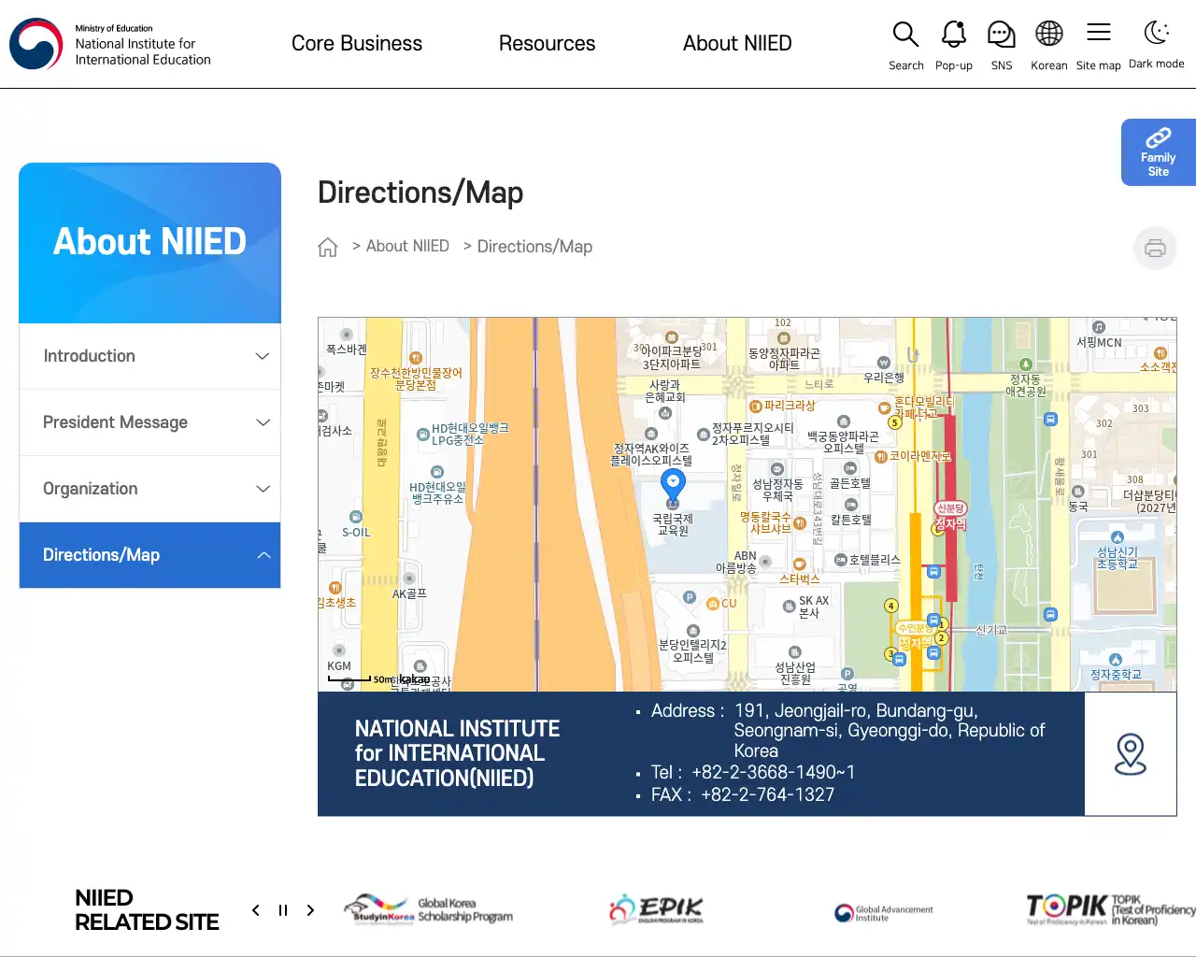Screen dimensions: 1196x957
Task: Expand the Introduction sidebar section
Action: (x=149, y=356)
